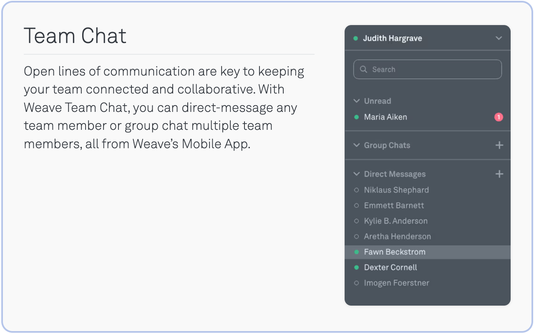The height and width of the screenshot is (334, 534).
Task: Collapse the Unread section
Action: point(356,101)
